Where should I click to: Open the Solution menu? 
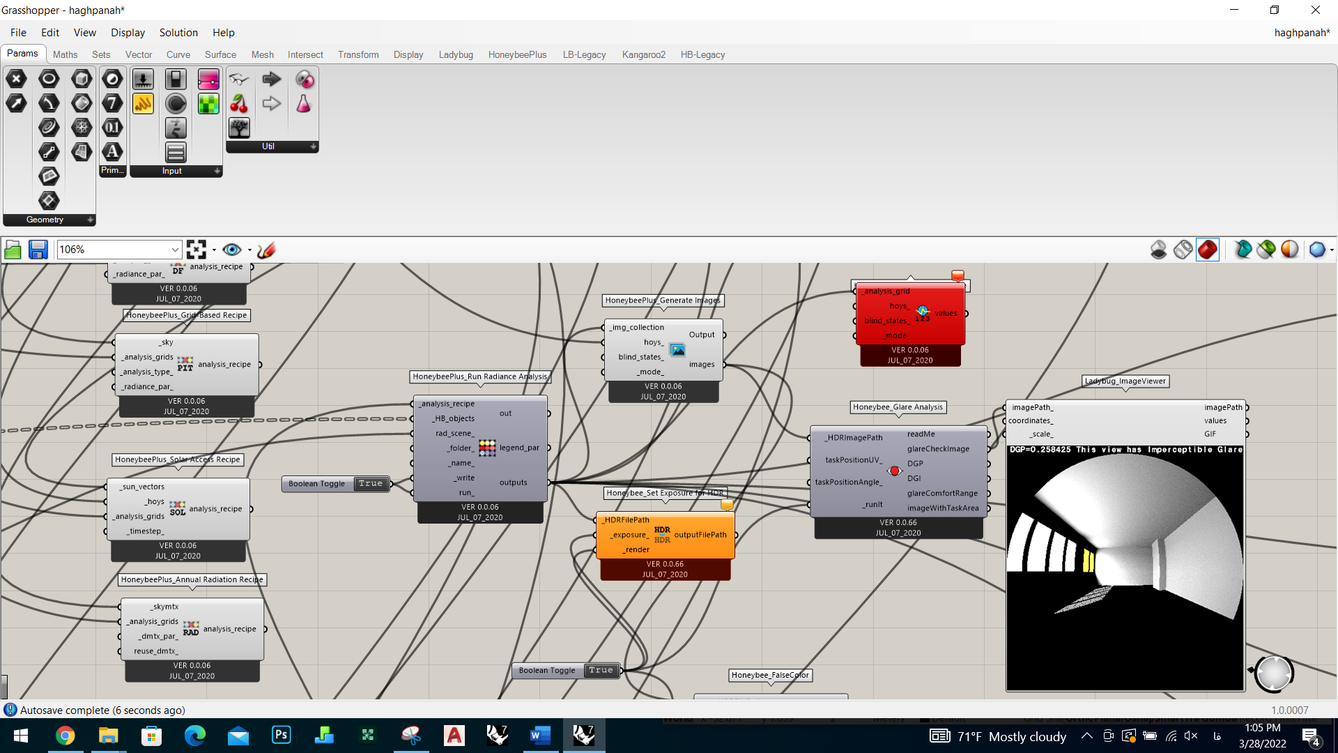click(x=178, y=33)
